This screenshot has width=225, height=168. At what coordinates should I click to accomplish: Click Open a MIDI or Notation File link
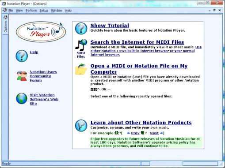139,69
